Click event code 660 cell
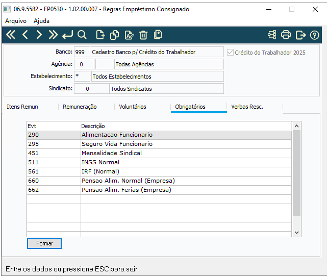 (54, 181)
